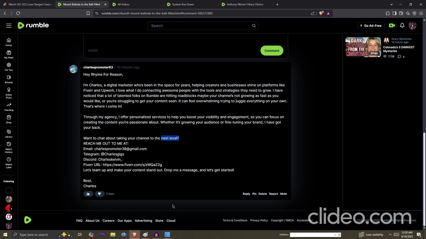The width and height of the screenshot is (426, 239).
Task: Open the charlespromoter83 username link
Action: pyautogui.click(x=98, y=67)
